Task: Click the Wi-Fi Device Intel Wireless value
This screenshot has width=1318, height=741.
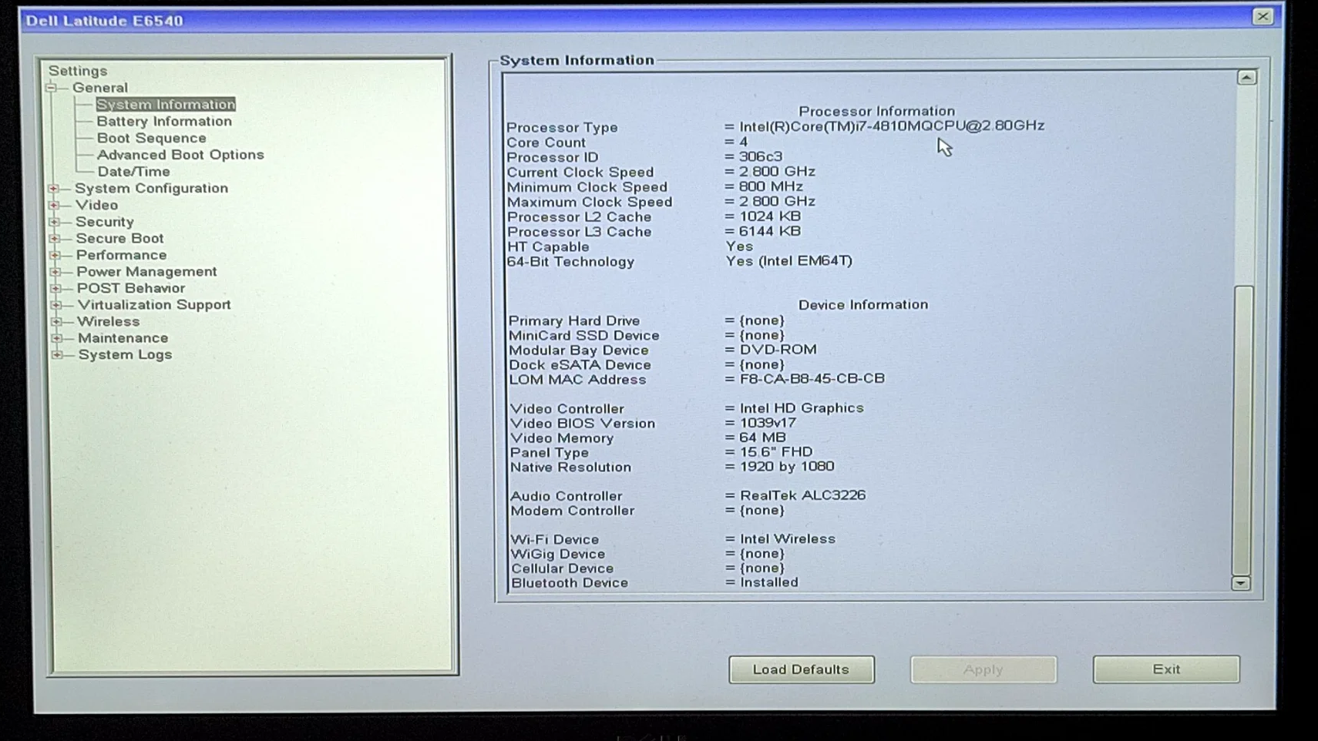Action: coord(788,539)
